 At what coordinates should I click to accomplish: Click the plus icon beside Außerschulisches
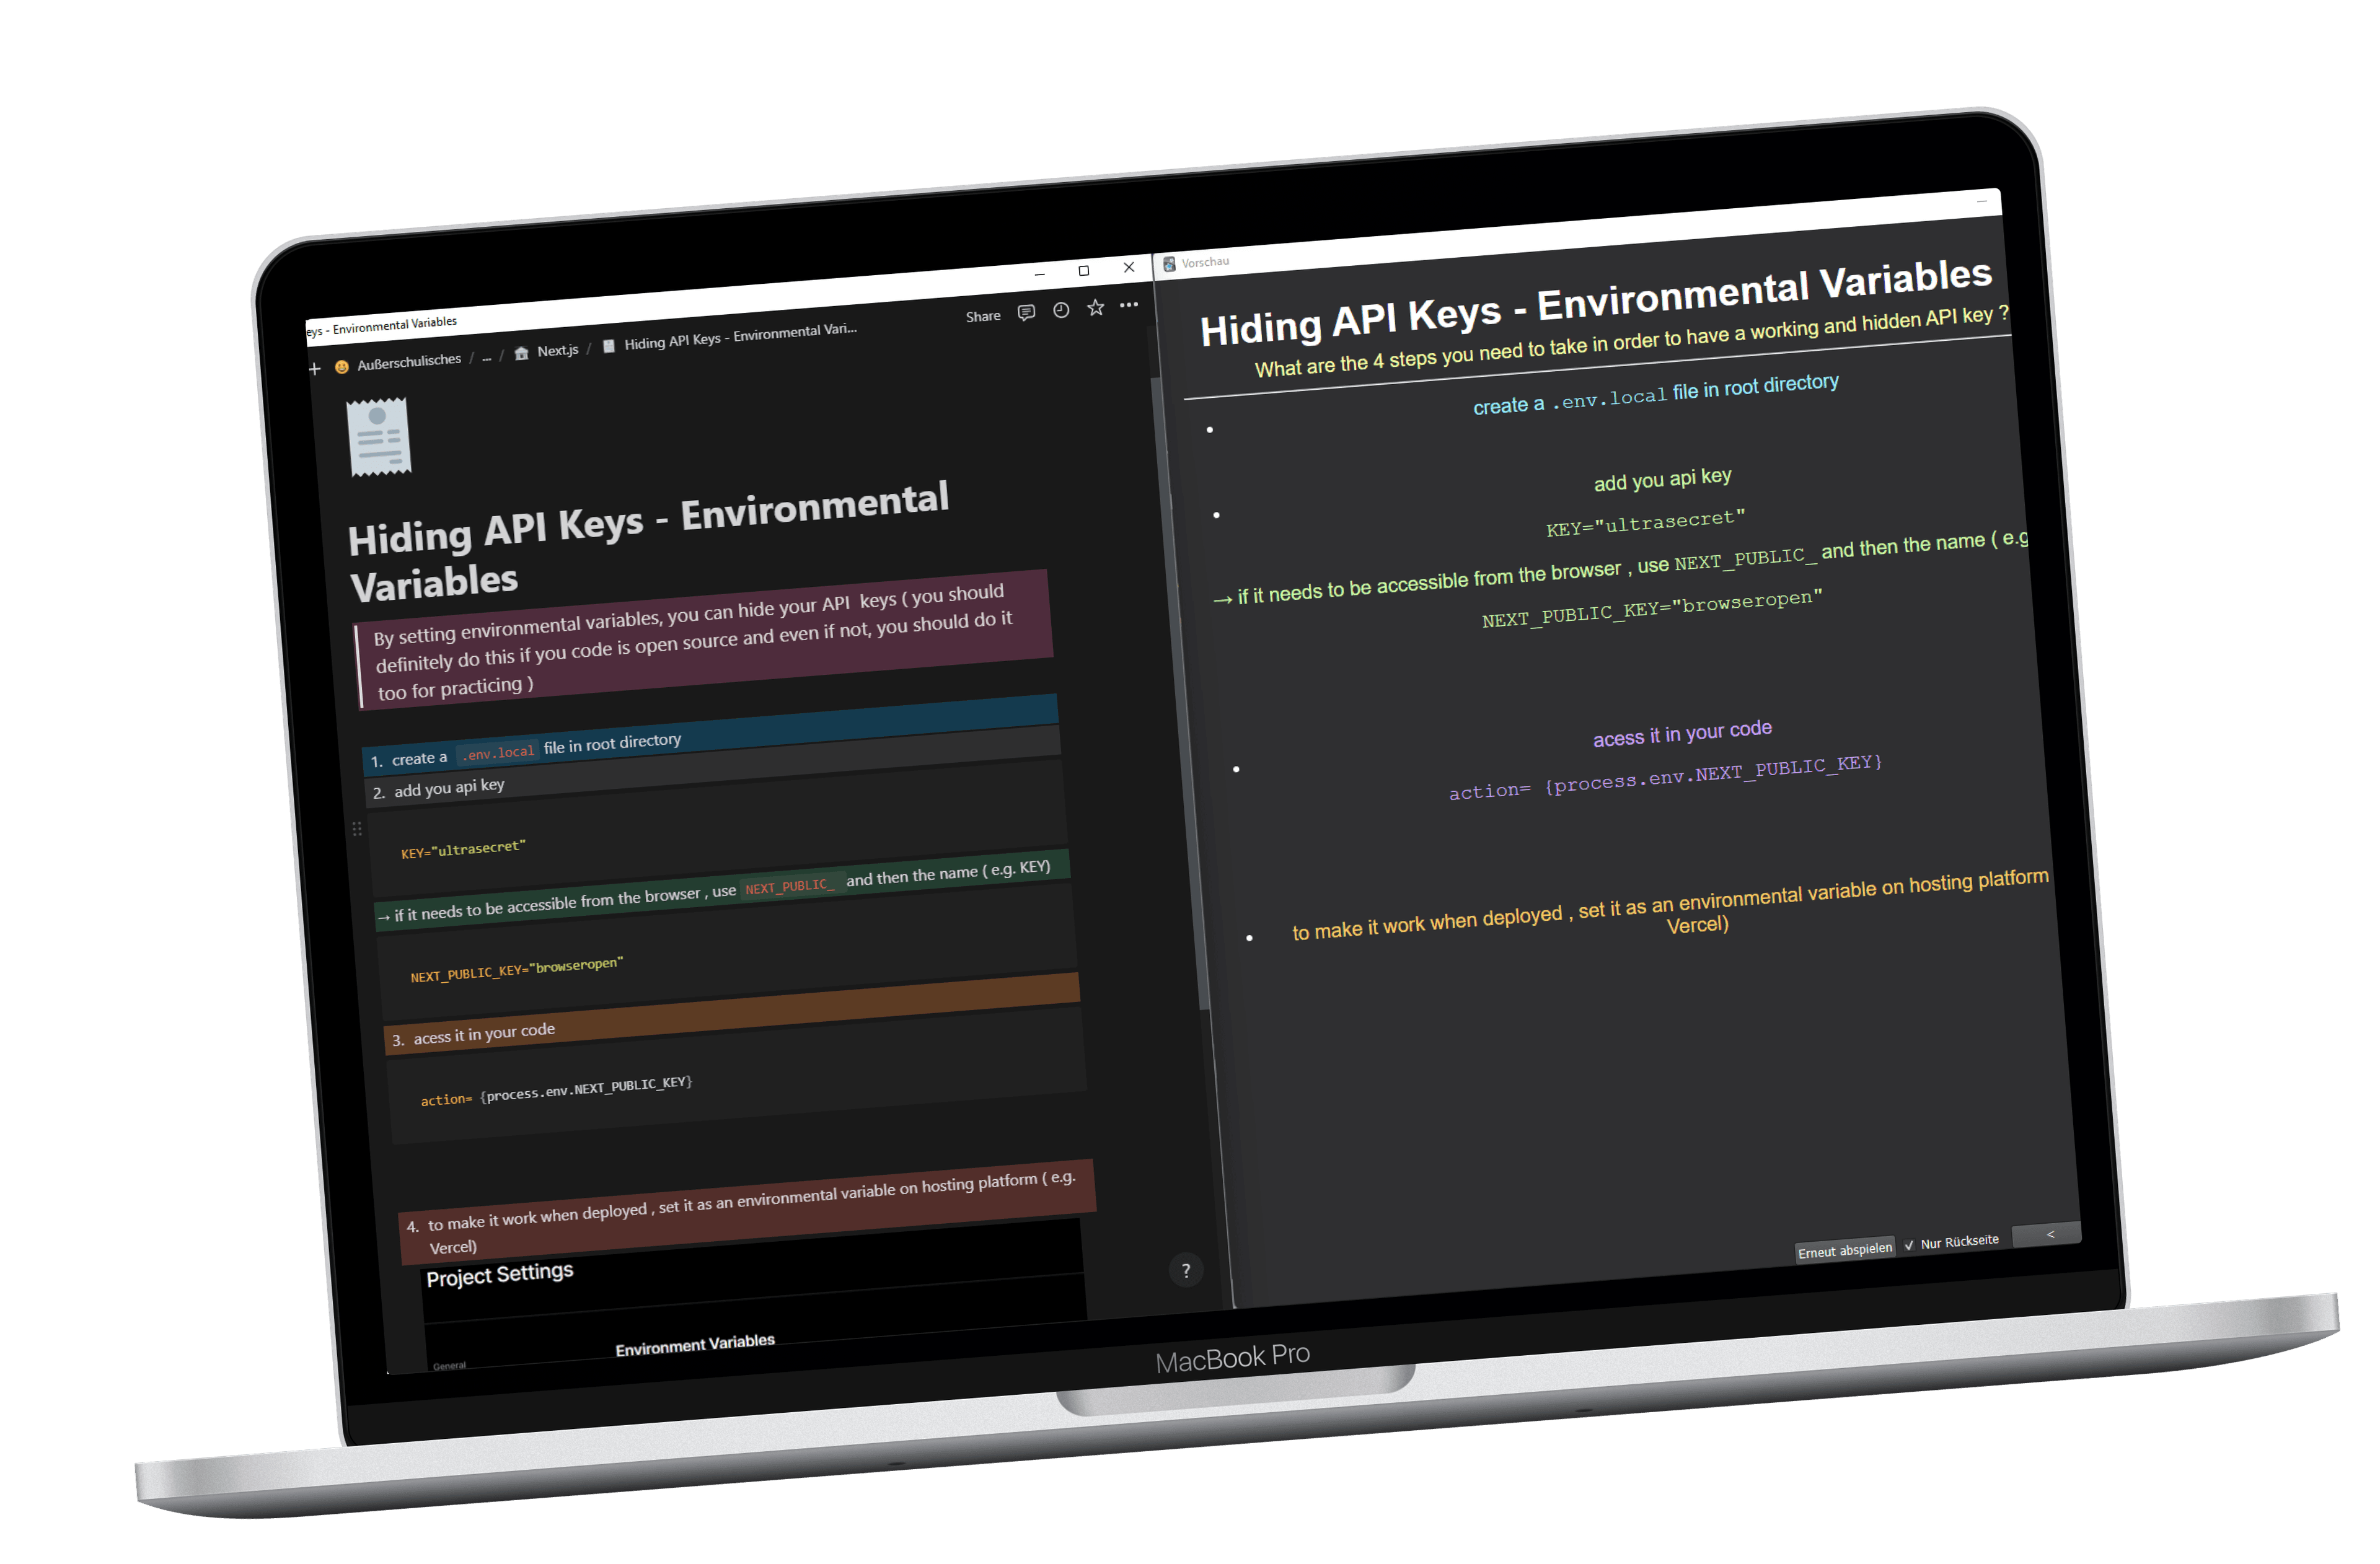pyautogui.click(x=314, y=369)
